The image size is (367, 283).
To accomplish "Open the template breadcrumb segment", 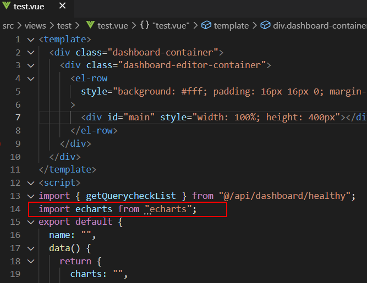I will pyautogui.click(x=231, y=25).
